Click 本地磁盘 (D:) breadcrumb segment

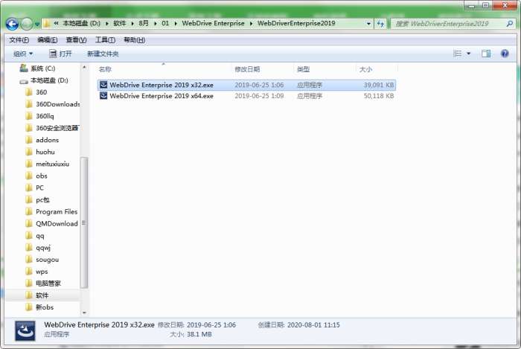(81, 24)
